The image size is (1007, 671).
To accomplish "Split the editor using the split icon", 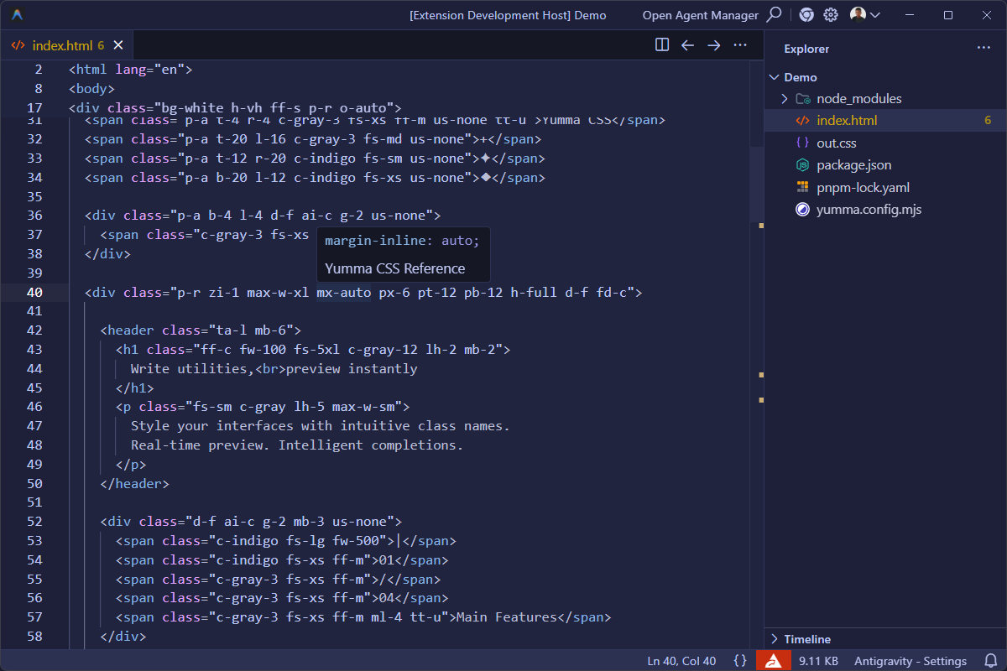I will [662, 44].
